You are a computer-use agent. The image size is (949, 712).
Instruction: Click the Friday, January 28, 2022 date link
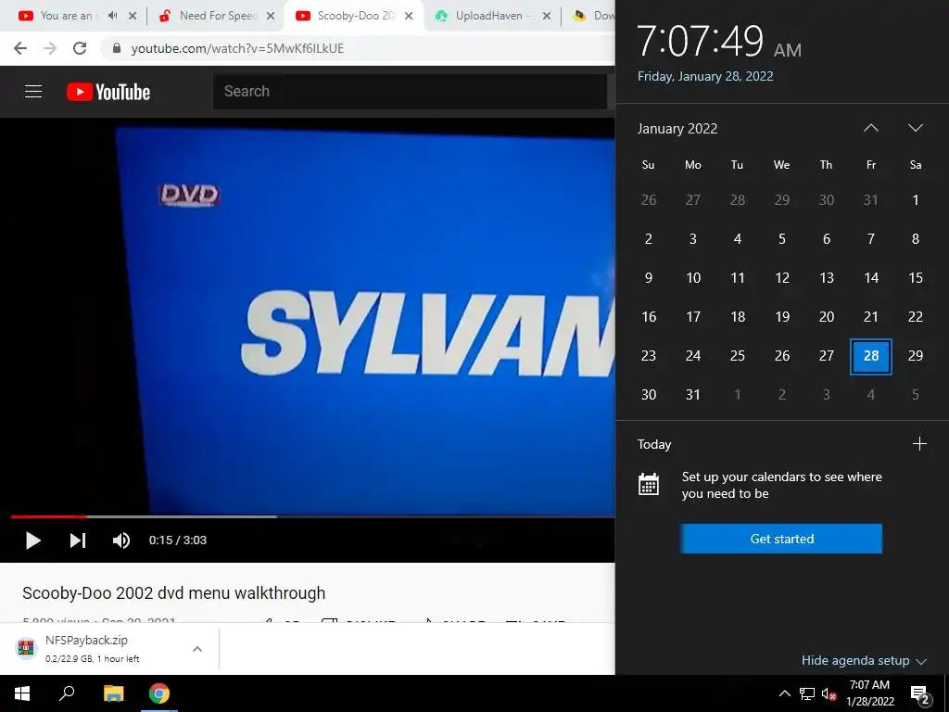tap(705, 76)
